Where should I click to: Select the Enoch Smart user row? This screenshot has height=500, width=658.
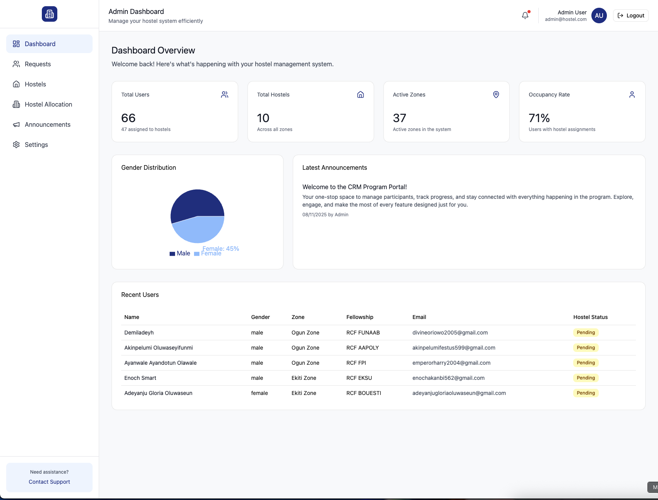[140, 378]
